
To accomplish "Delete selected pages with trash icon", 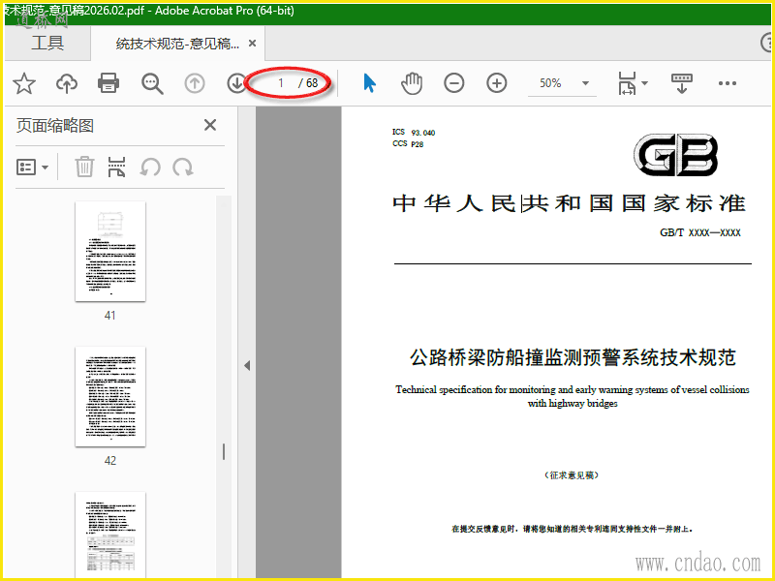I will [84, 167].
